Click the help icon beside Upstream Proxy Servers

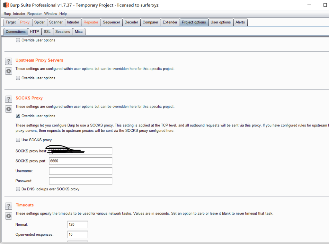pyautogui.click(x=9, y=62)
